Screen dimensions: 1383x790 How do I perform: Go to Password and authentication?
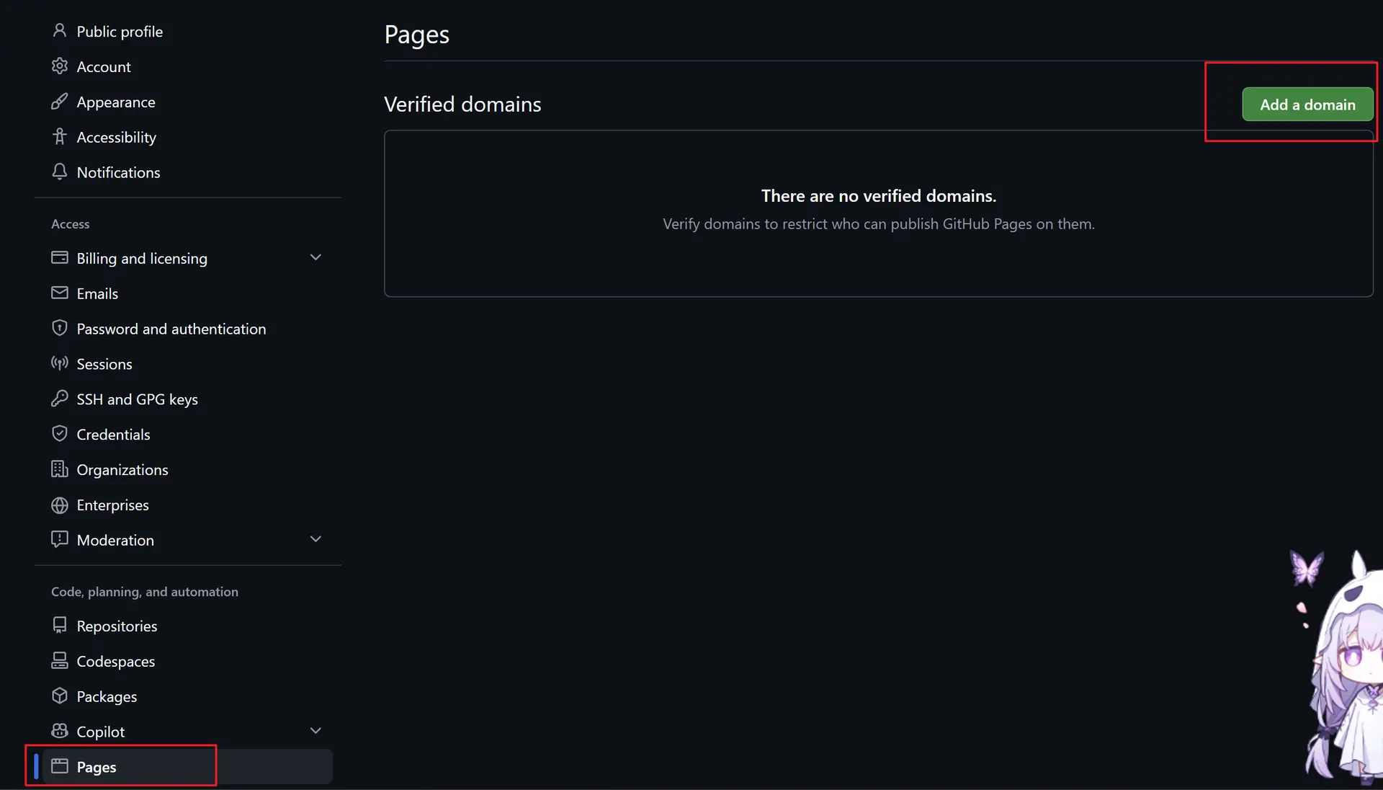(188, 329)
